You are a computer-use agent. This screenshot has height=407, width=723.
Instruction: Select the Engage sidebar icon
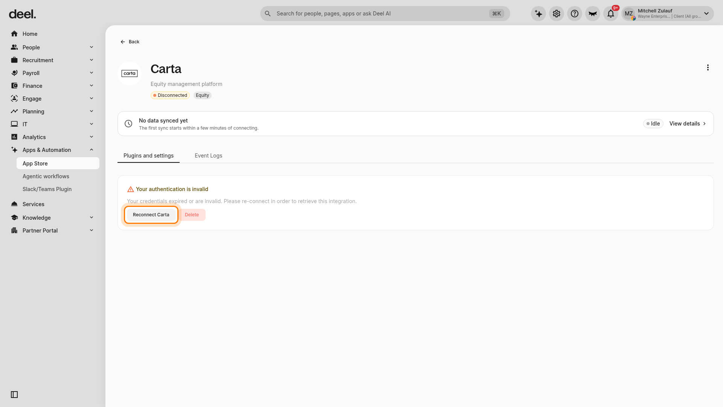[14, 99]
